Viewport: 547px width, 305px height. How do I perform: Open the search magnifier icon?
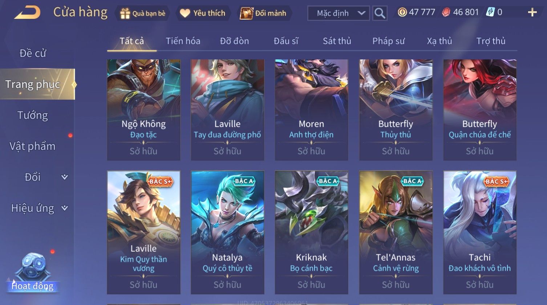(x=380, y=13)
